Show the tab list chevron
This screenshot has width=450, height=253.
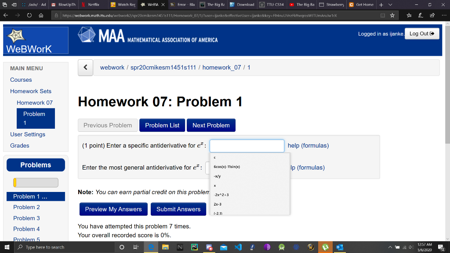pos(390,4)
